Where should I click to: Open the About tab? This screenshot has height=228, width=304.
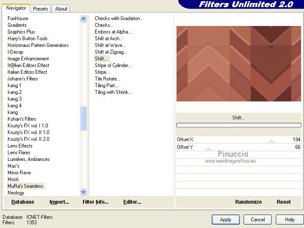point(61,9)
